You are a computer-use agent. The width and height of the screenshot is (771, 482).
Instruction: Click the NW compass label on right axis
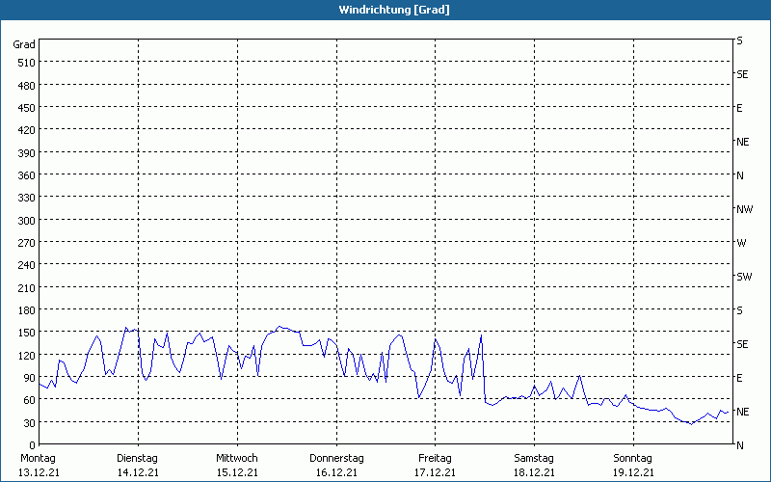pyautogui.click(x=744, y=209)
